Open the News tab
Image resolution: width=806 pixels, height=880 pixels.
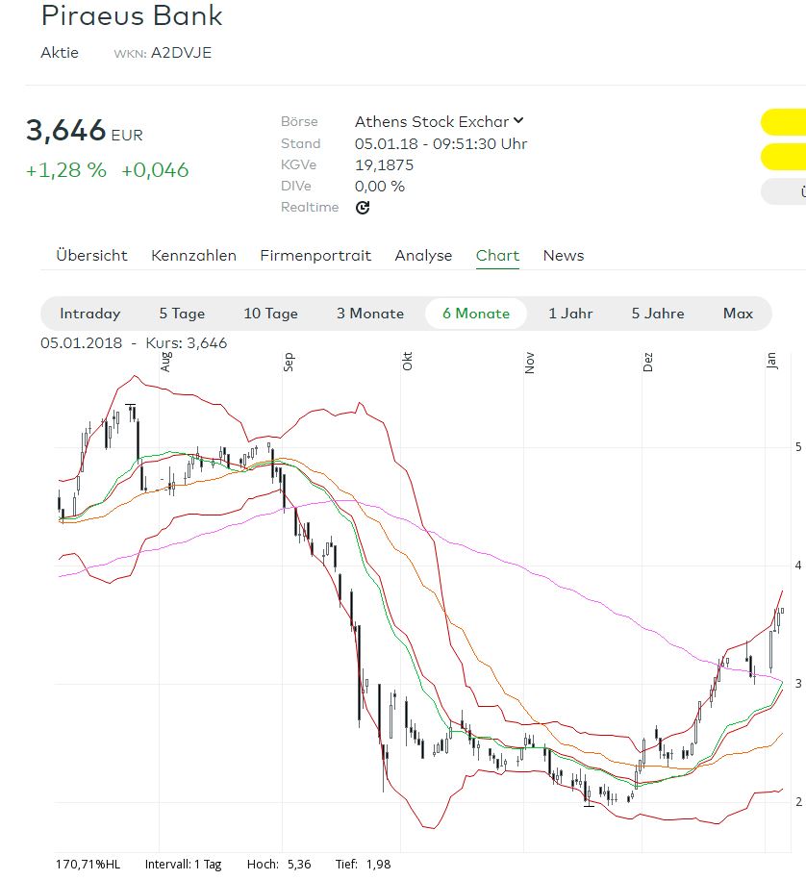(x=564, y=256)
